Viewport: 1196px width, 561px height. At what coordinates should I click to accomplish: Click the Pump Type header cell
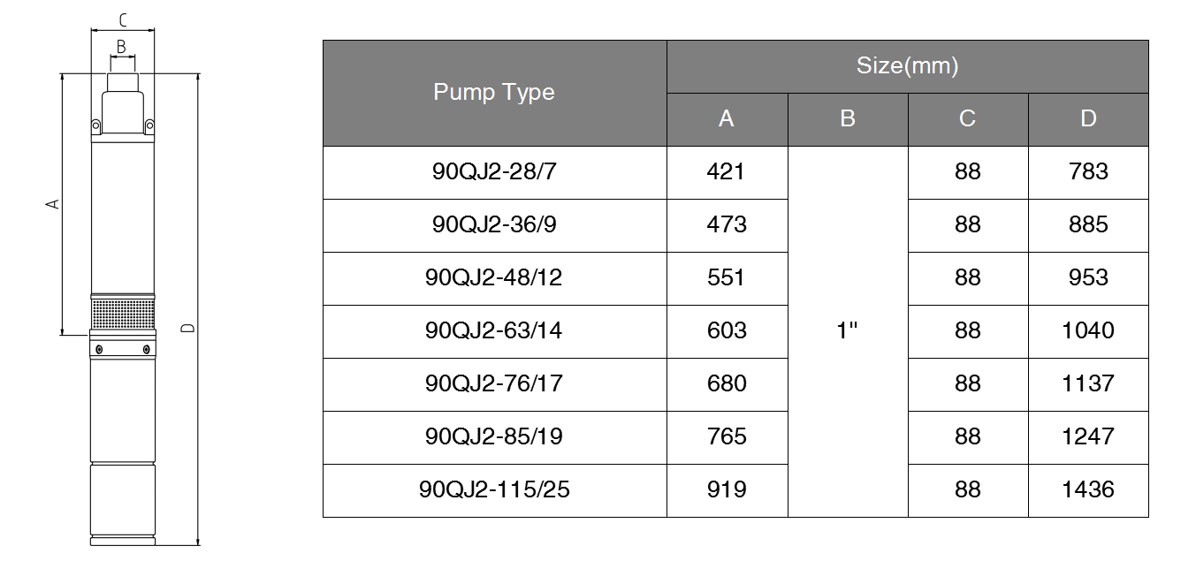494,93
